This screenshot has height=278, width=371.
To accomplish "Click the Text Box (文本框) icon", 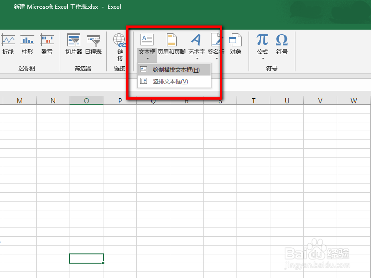I will (x=147, y=40).
